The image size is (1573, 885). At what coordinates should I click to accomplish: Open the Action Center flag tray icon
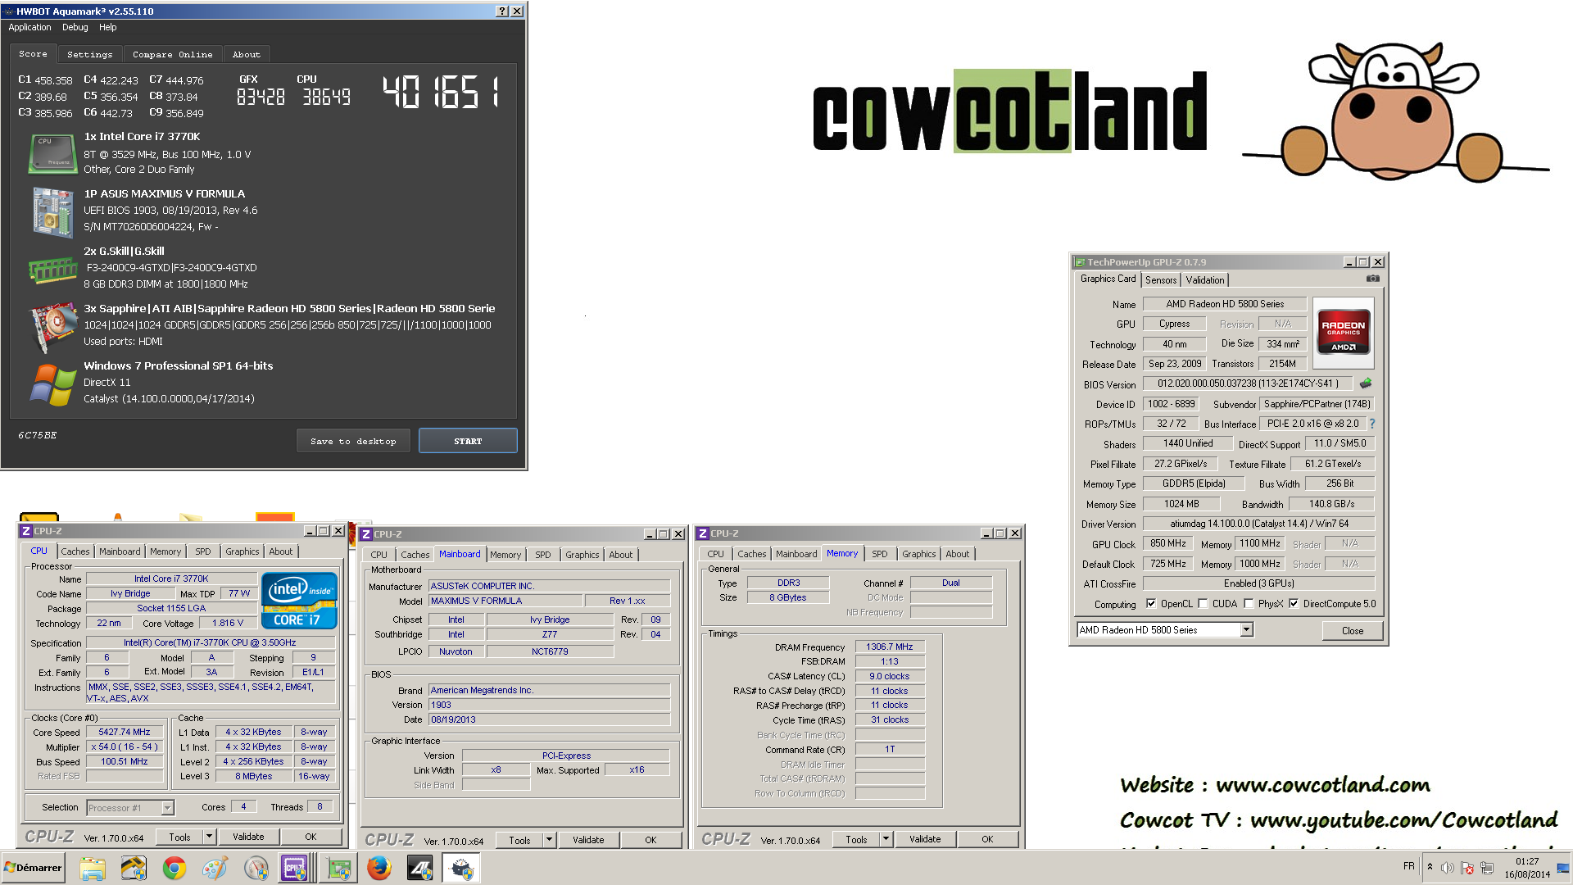point(1467,868)
